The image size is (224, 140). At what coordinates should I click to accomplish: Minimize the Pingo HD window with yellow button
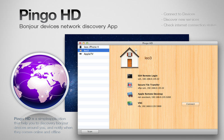[x=83, y=43]
